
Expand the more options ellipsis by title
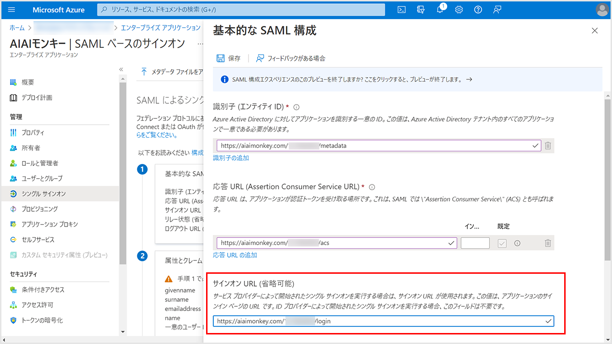[200, 44]
